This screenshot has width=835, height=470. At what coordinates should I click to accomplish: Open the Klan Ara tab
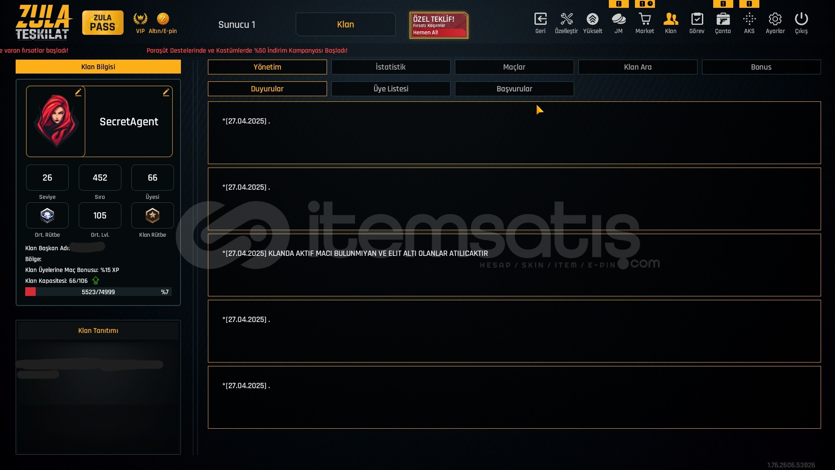tap(638, 67)
